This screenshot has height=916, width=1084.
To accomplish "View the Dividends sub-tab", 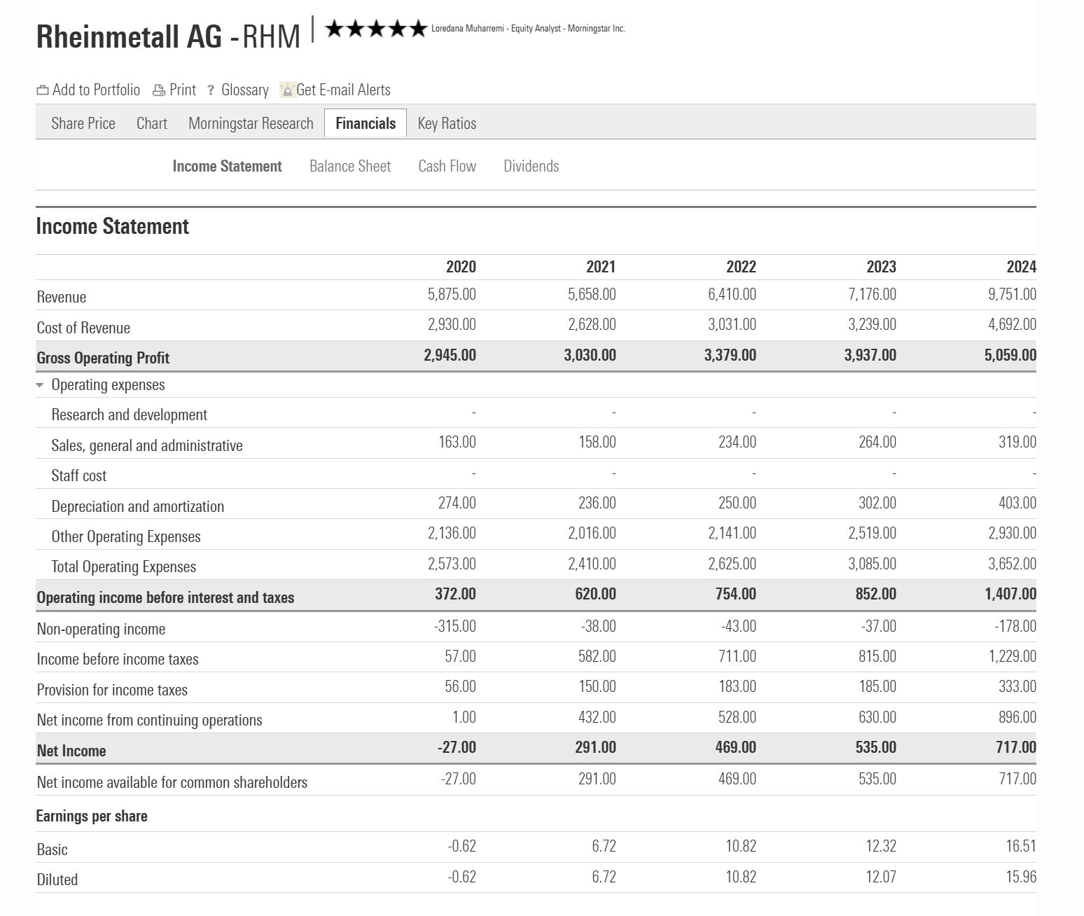I will [531, 166].
